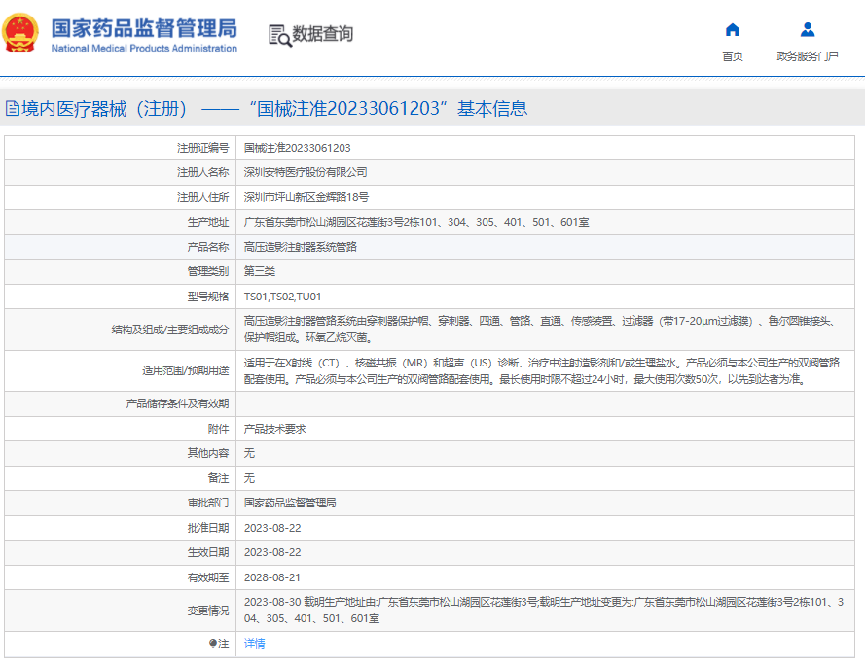Open the 政务服务门户 link
The width and height of the screenshot is (865, 663).
coord(807,56)
